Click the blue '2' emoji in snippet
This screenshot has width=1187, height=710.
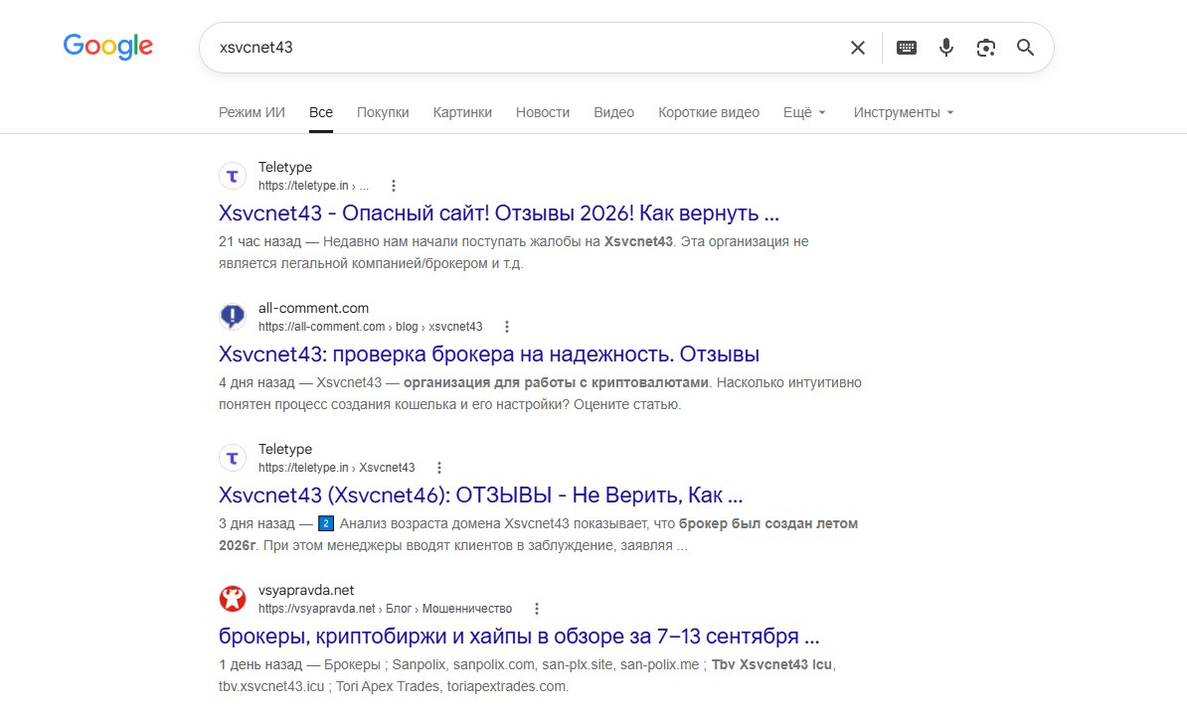[x=325, y=523]
